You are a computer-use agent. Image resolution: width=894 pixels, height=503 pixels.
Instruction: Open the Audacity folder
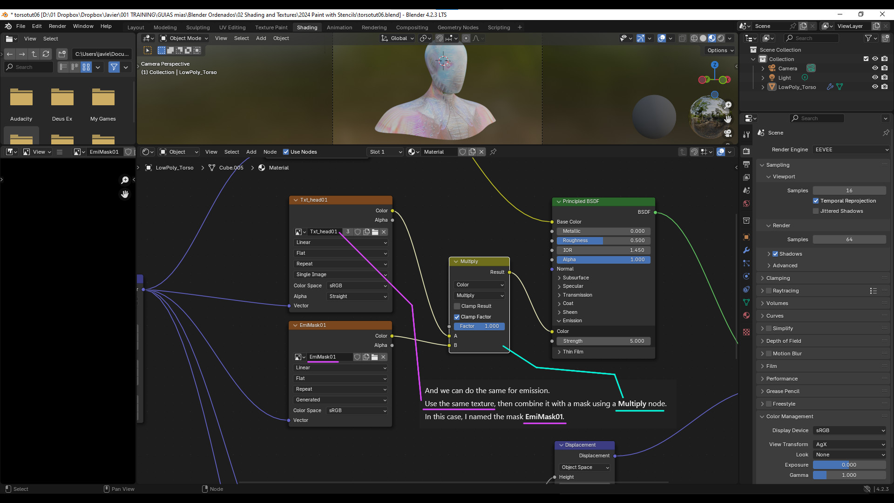pos(21,104)
